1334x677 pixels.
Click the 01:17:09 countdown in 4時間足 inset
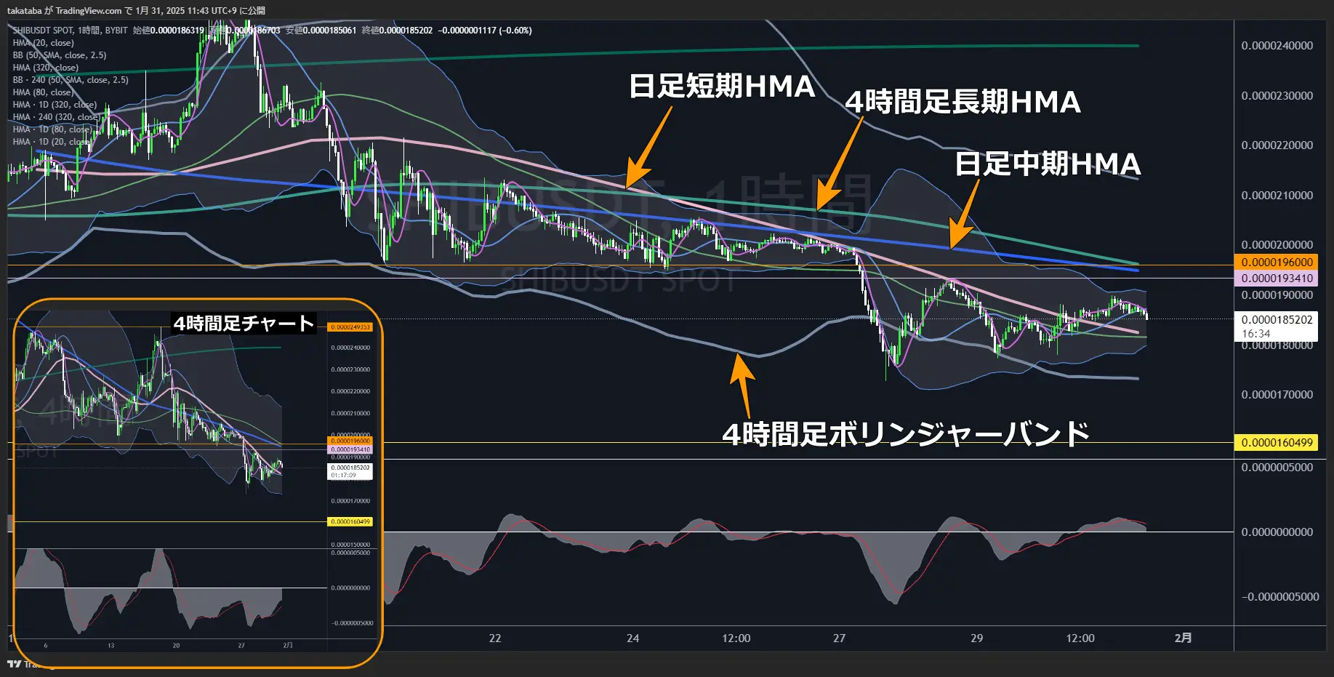tap(343, 476)
